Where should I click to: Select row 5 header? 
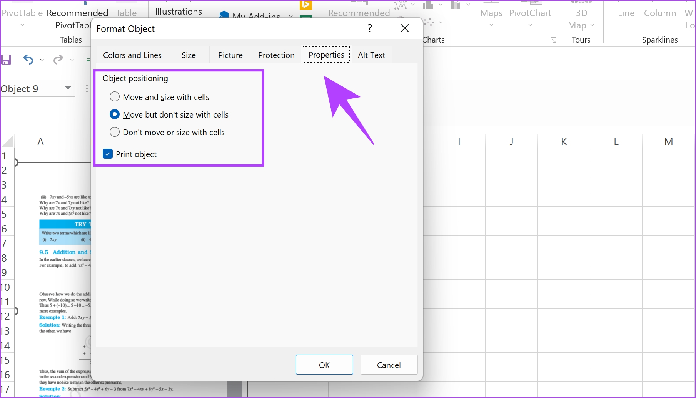coord(7,214)
